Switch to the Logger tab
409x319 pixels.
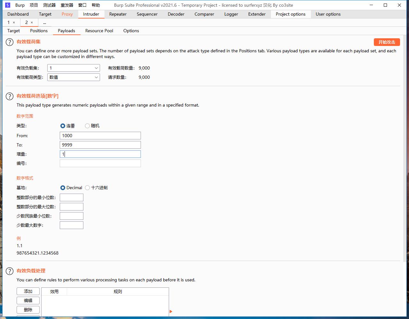tap(231, 14)
